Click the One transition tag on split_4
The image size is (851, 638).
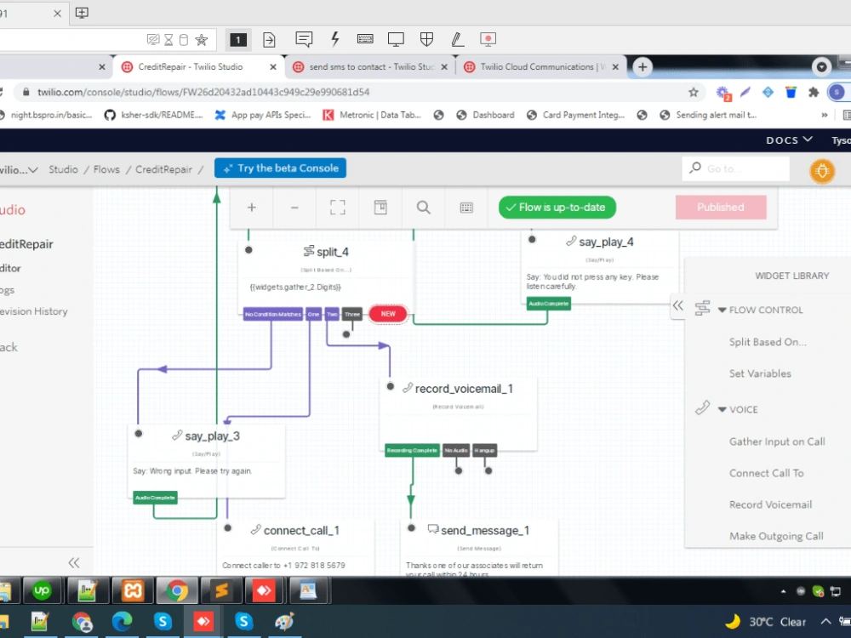314,314
